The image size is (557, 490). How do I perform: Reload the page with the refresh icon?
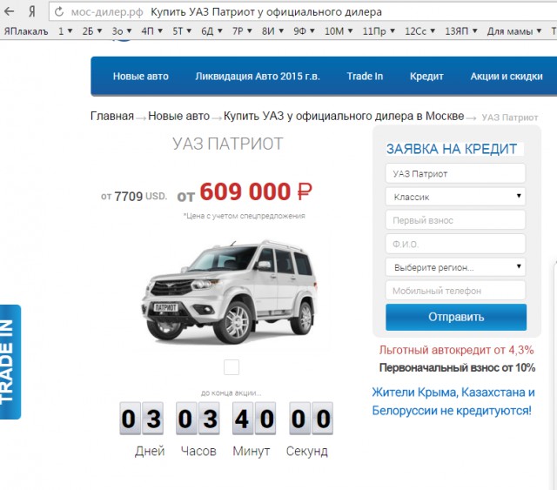tap(59, 11)
